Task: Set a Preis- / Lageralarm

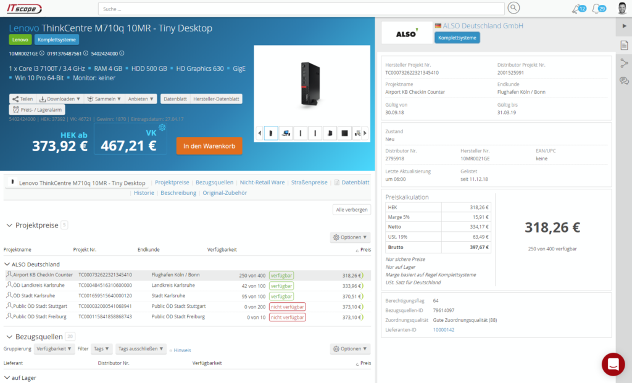Action: 37,110
